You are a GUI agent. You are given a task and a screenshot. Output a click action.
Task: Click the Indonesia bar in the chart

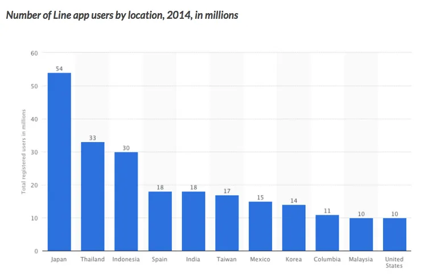[x=126, y=201]
